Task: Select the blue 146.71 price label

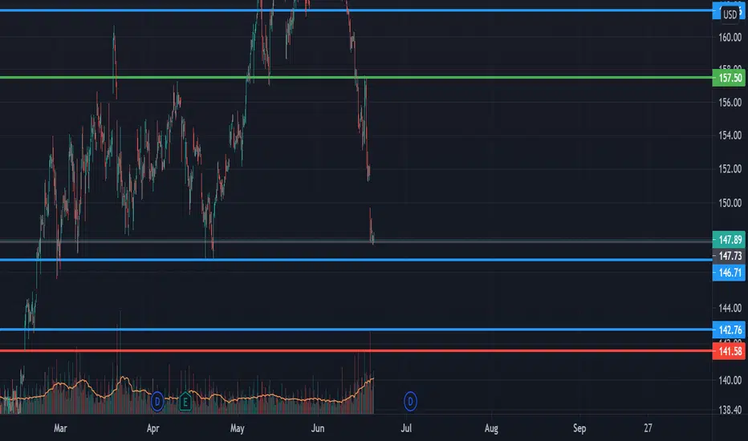Action: click(x=729, y=273)
